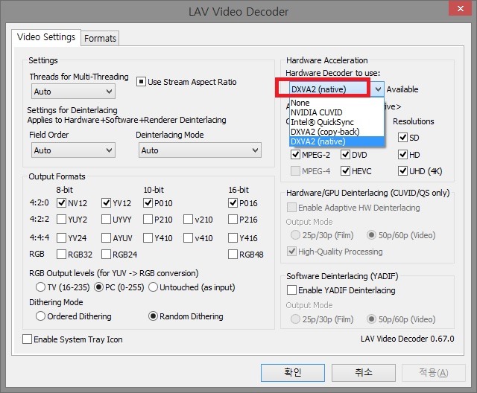Choose DXVA2 (native) highlighted list option
Viewport: 477px width, 393px height.
(x=336, y=141)
